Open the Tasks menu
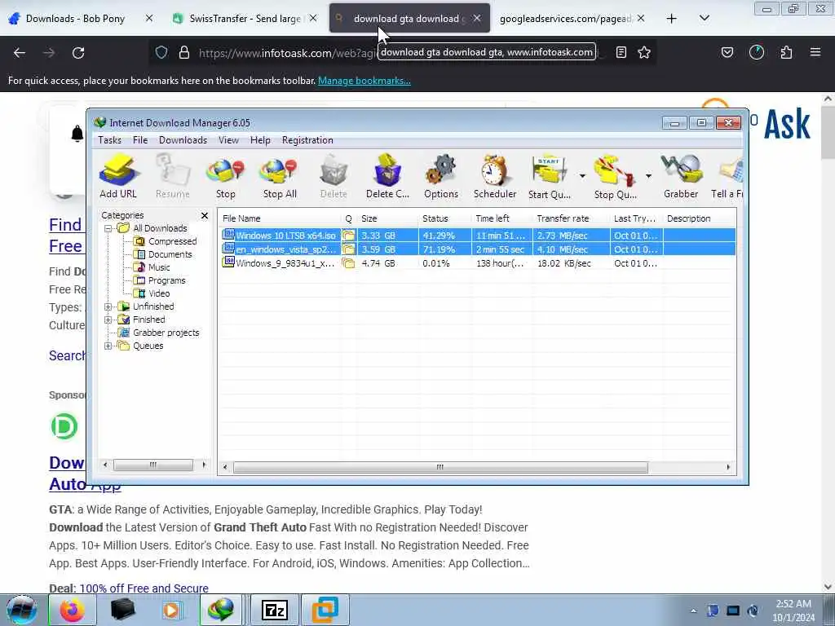The height and width of the screenshot is (626, 835). (110, 140)
